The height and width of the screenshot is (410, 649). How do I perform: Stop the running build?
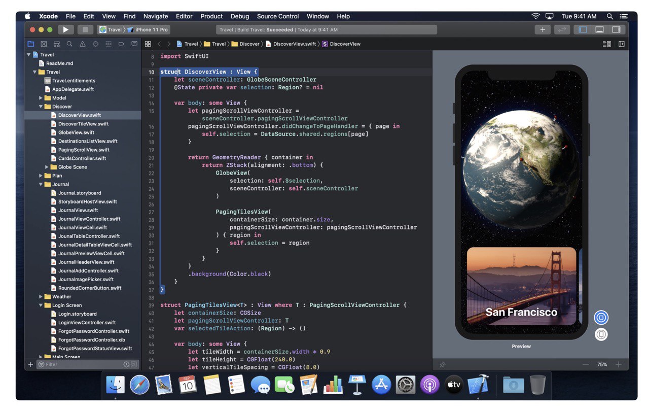pyautogui.click(x=85, y=30)
